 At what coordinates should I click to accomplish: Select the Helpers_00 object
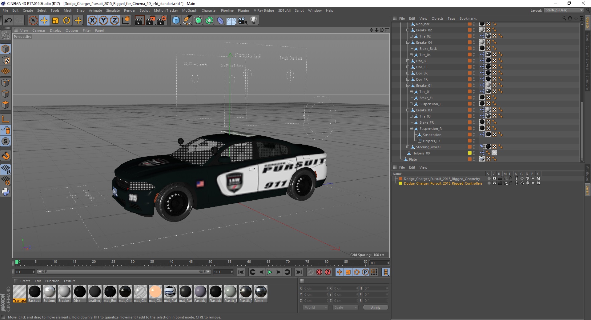[421, 153]
